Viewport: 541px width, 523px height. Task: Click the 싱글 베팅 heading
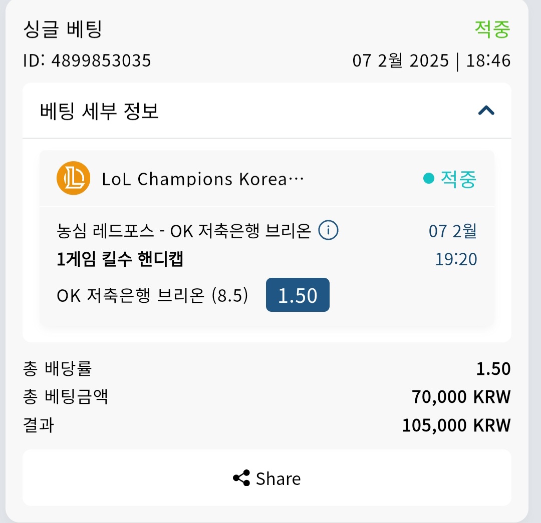point(63,30)
